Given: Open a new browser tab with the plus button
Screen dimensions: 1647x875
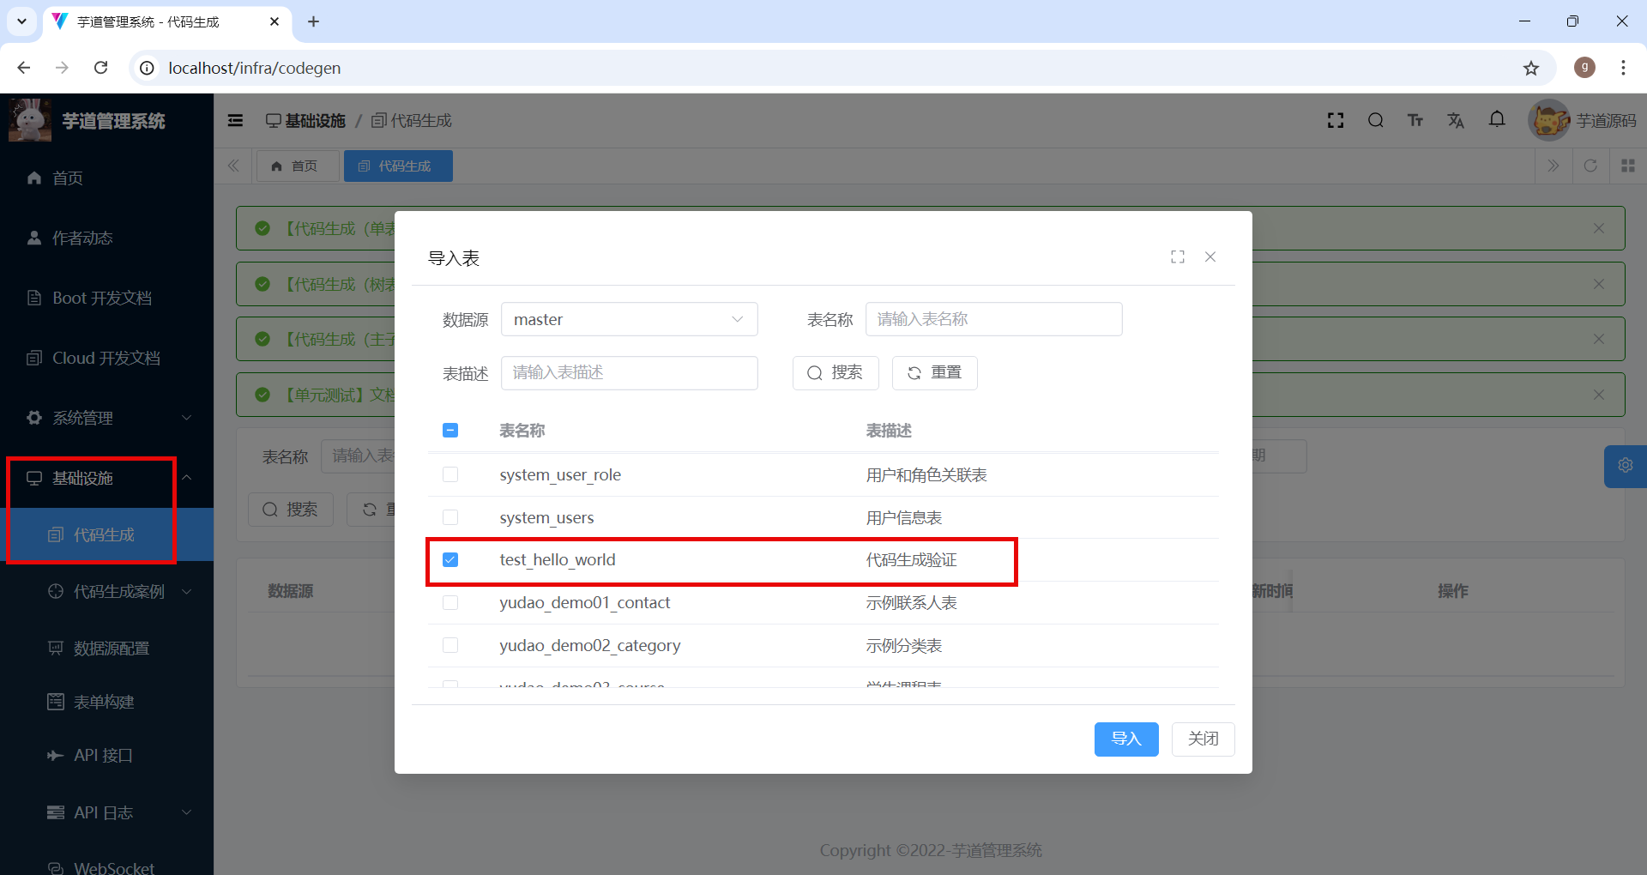Looking at the screenshot, I should tap(313, 21).
